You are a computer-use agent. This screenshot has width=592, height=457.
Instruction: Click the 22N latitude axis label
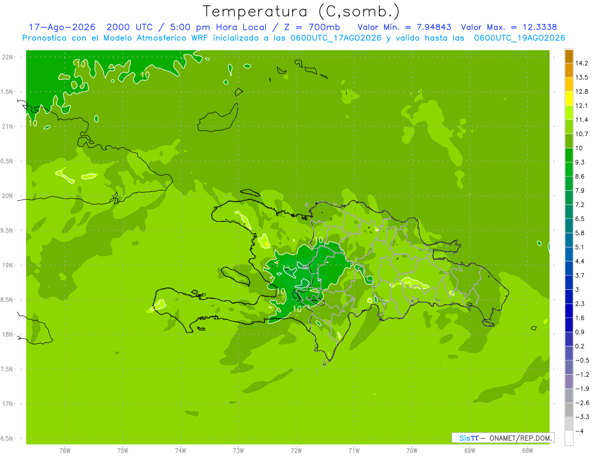pyautogui.click(x=7, y=57)
